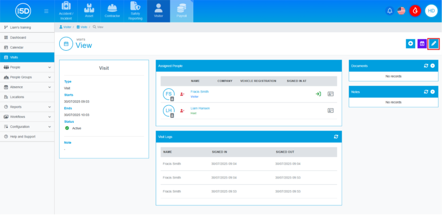
Task: Expand the Absence sidebar menu
Action: point(27,87)
